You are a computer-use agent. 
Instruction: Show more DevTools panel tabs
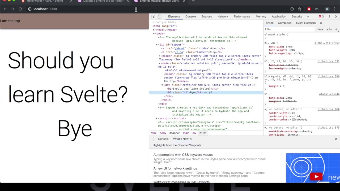pyautogui.click(x=308, y=16)
